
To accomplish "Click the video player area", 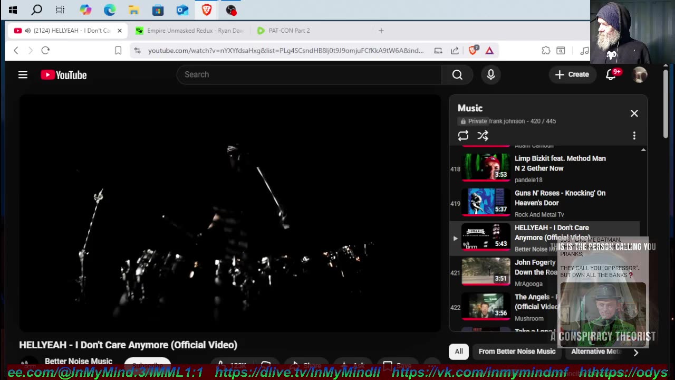I will pyautogui.click(x=230, y=213).
